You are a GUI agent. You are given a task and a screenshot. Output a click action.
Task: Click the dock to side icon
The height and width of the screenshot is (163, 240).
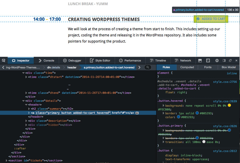tap(224, 60)
